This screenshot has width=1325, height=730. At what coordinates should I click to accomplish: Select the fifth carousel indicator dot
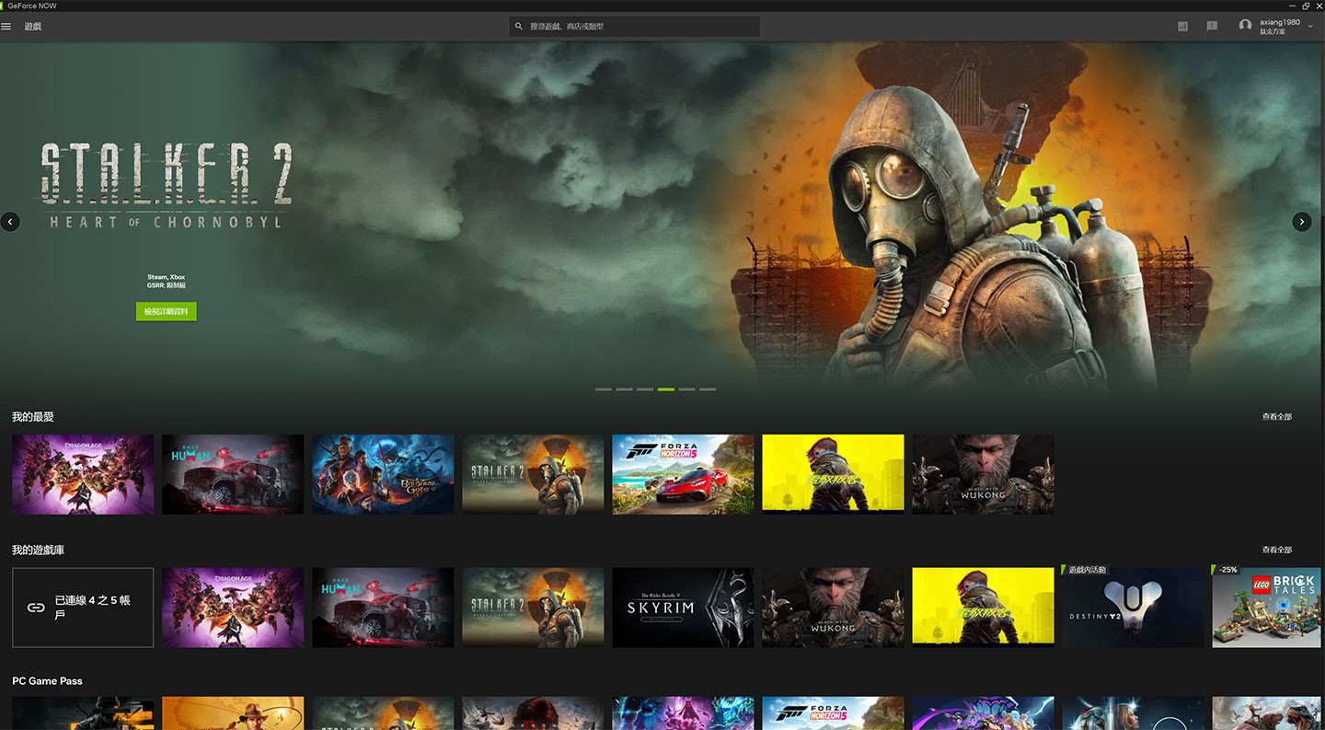(x=686, y=389)
